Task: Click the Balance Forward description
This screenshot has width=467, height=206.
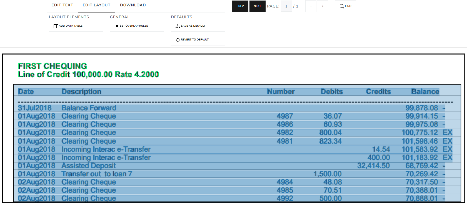Action: pyautogui.click(x=89, y=108)
